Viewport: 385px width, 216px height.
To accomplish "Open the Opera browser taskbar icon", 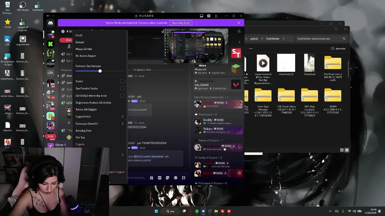I will [191, 211].
